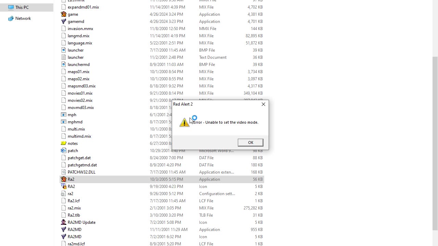Select file name multimd.mix
Screen dimensions: 438x246
pyautogui.click(x=79, y=136)
